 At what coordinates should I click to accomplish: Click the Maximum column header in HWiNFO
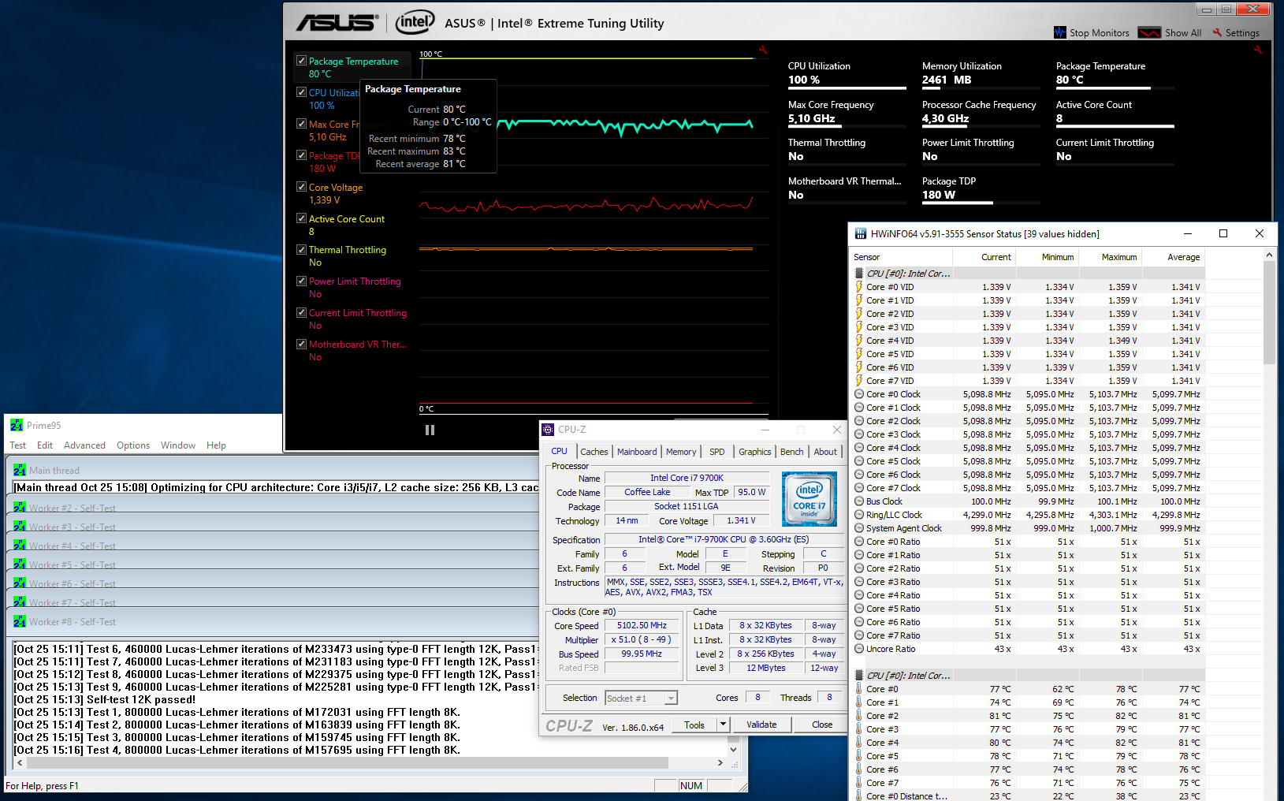[1110, 257]
